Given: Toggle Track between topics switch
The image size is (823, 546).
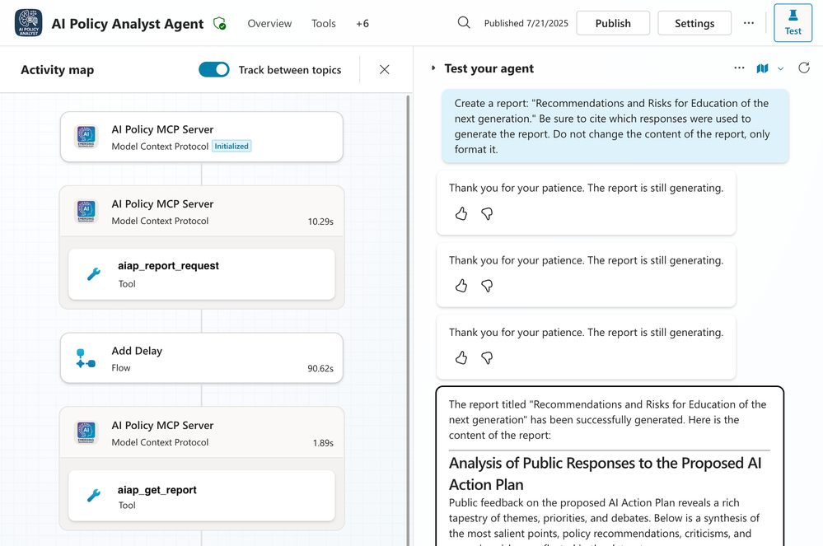Looking at the screenshot, I should [x=214, y=69].
